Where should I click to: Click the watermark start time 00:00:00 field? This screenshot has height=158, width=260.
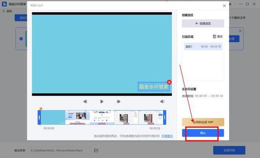coord(201,96)
